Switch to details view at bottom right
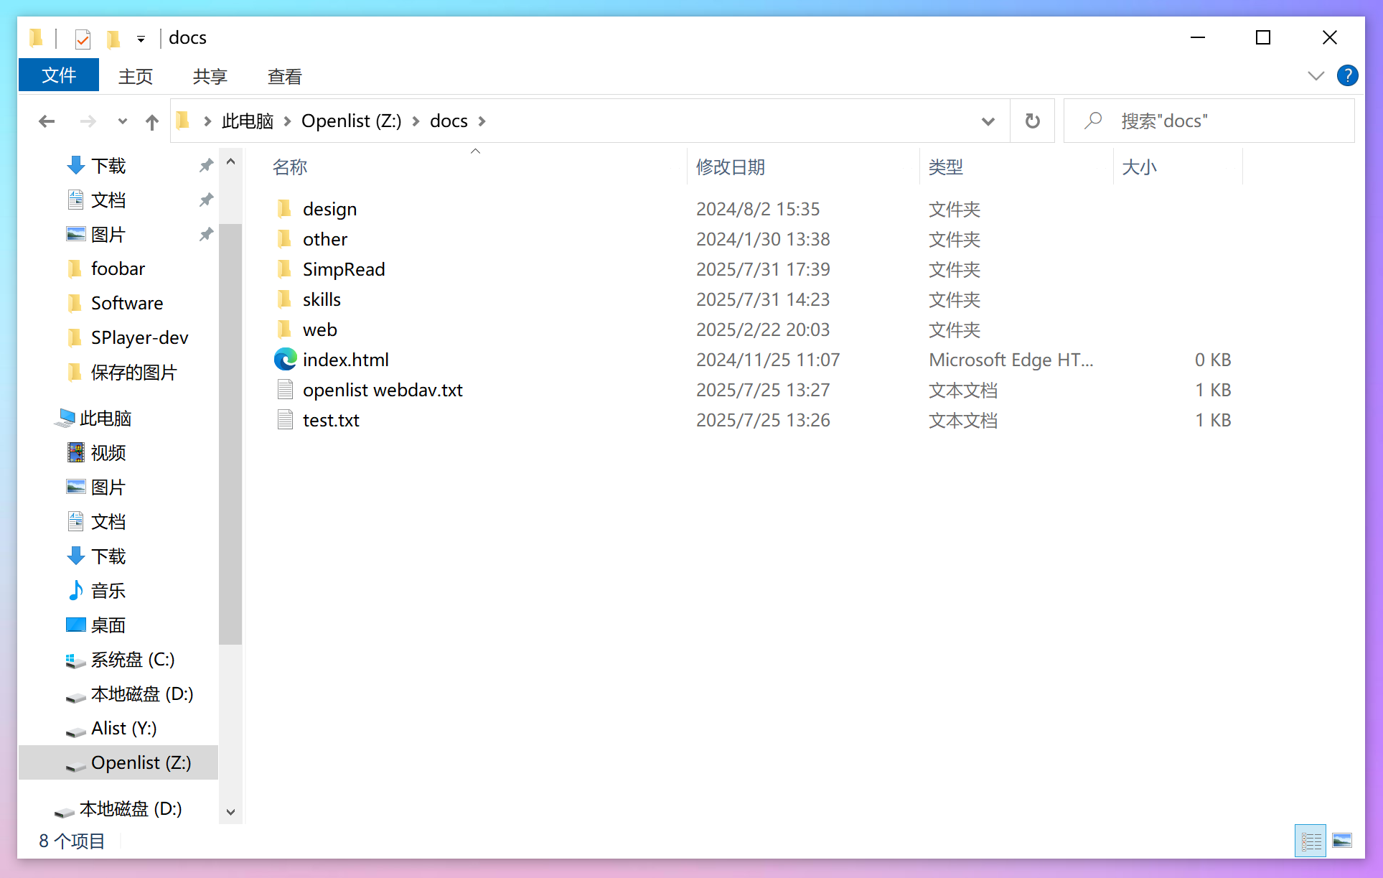 coord(1309,840)
